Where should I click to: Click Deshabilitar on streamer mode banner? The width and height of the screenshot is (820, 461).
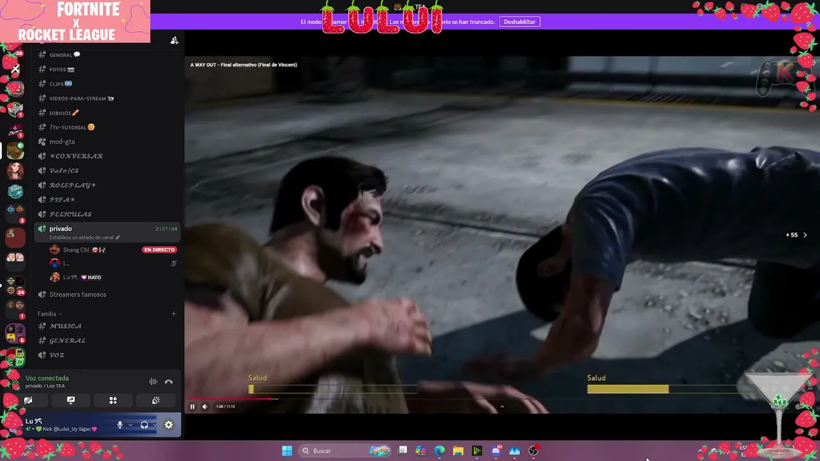(x=520, y=22)
